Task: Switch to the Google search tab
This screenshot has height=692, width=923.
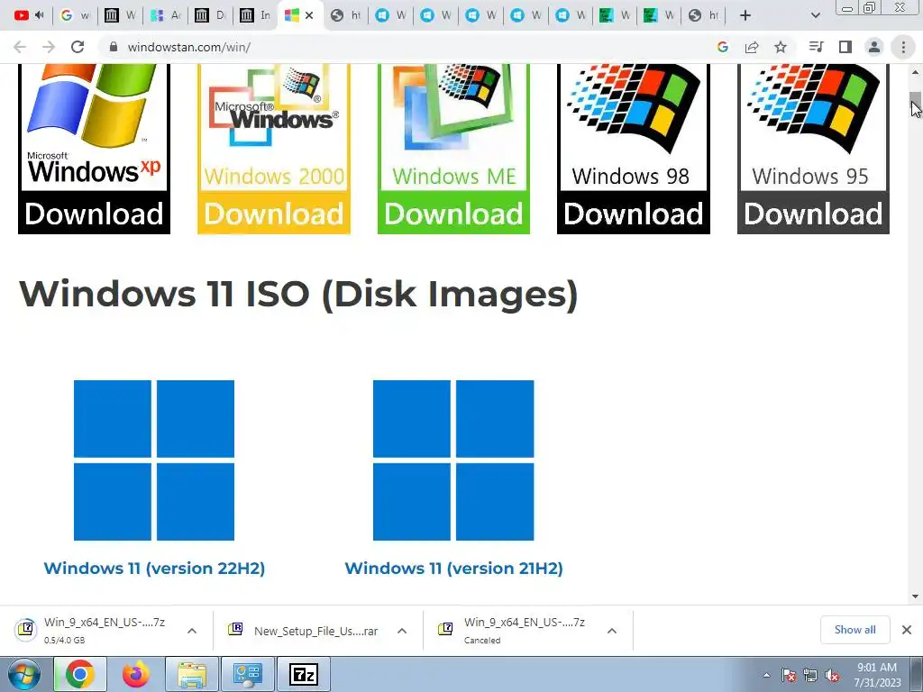Action: point(76,15)
